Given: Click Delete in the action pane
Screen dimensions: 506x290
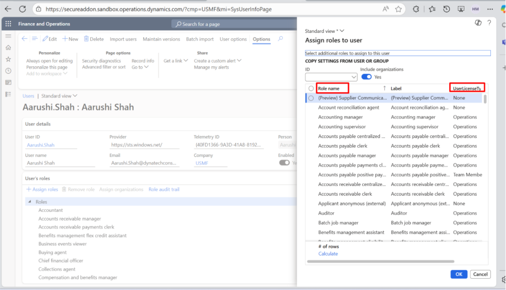Looking at the screenshot, I should click(94, 39).
